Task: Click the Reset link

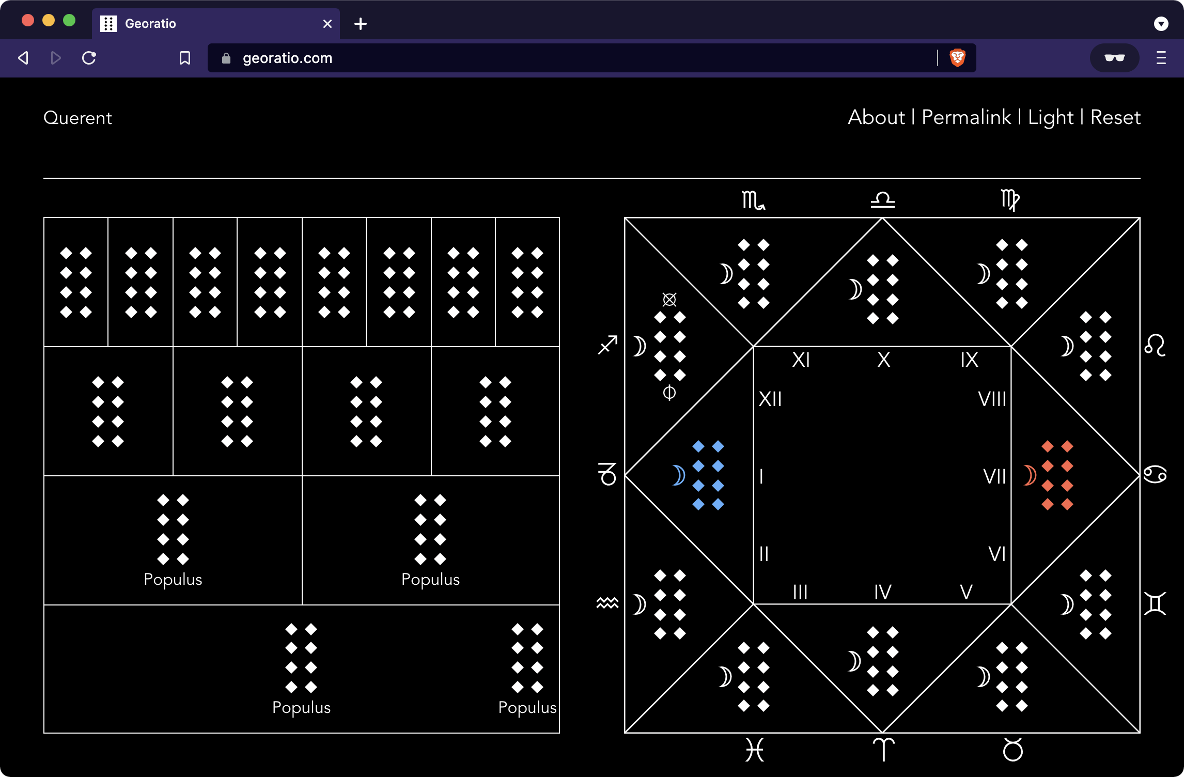Action: click(x=1115, y=118)
